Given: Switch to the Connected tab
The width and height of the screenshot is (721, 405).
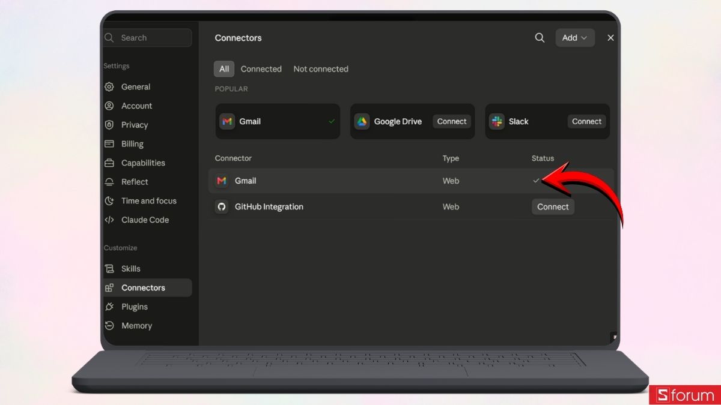Looking at the screenshot, I should (x=261, y=69).
